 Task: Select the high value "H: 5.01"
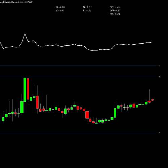coord(87,7)
